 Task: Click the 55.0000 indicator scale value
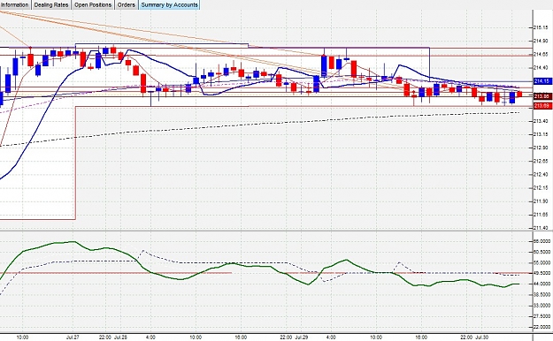pyautogui.click(x=542, y=262)
